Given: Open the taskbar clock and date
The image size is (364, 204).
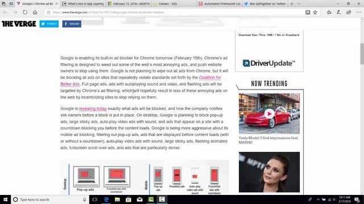Looking at the screenshot, I should tap(345, 199).
